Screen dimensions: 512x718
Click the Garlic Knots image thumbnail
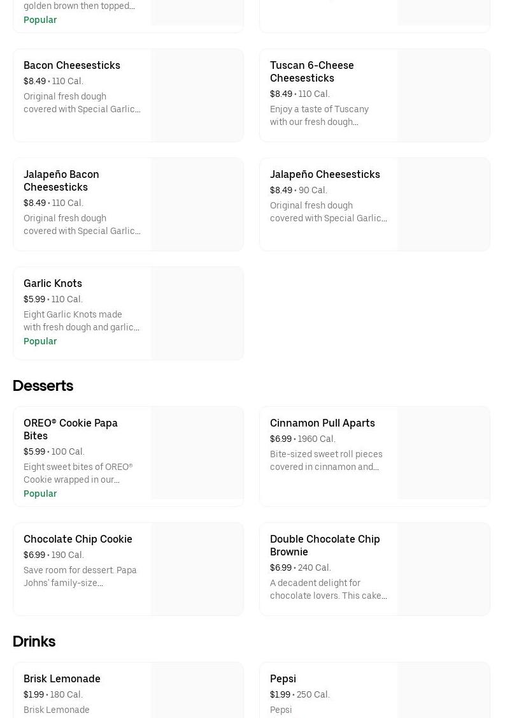pyautogui.click(x=197, y=314)
